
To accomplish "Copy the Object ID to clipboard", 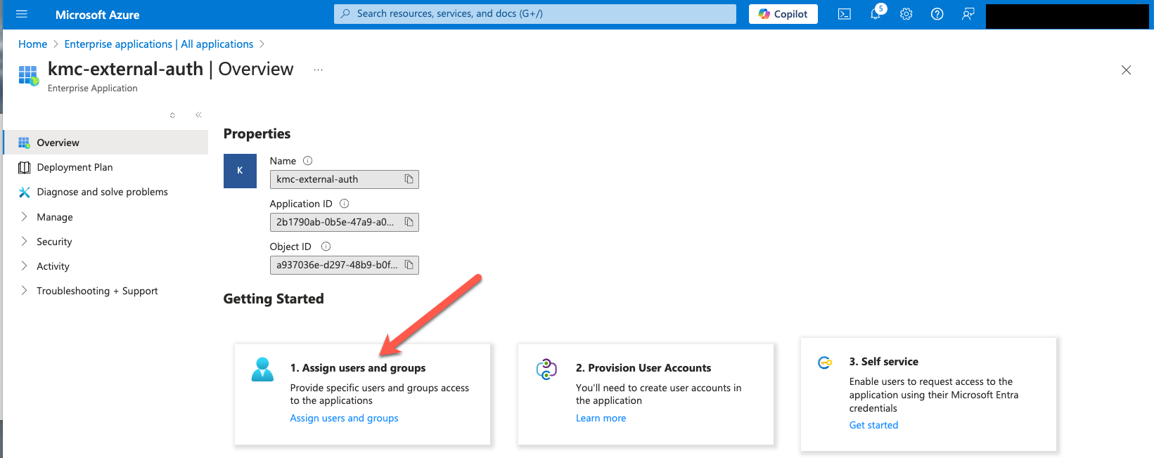I will pos(409,265).
